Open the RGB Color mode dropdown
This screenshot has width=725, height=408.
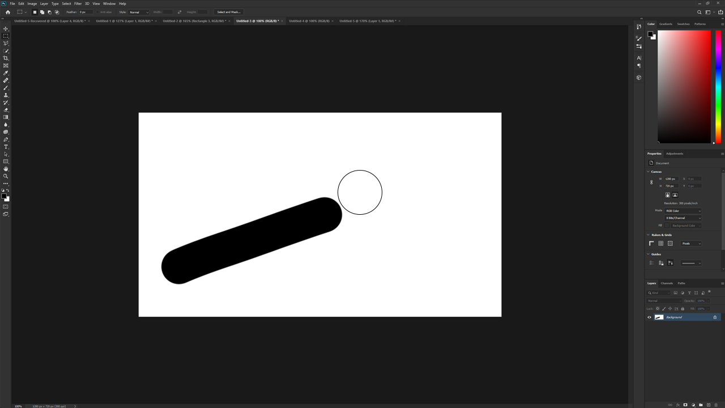(x=683, y=211)
